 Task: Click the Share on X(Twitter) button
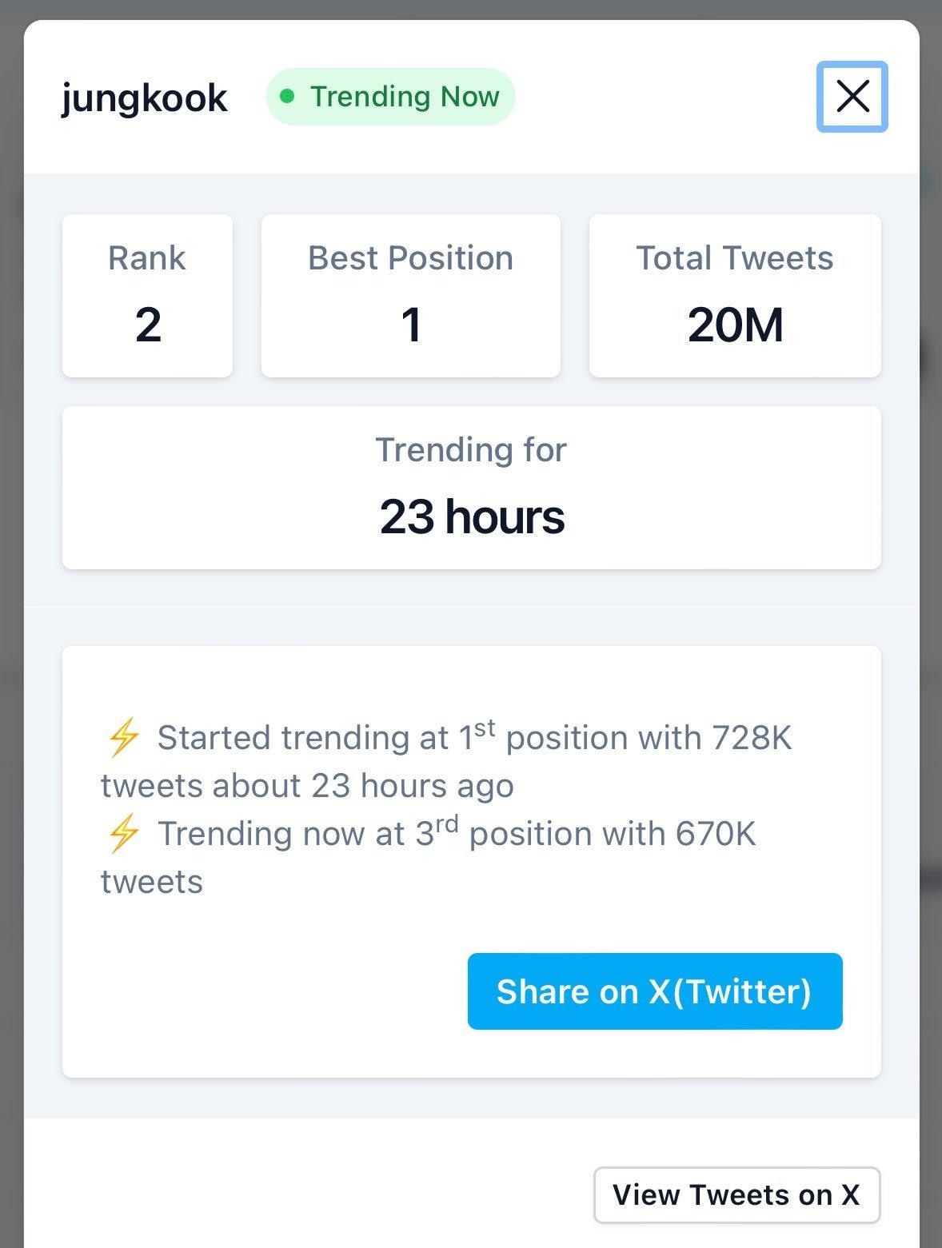click(x=655, y=991)
